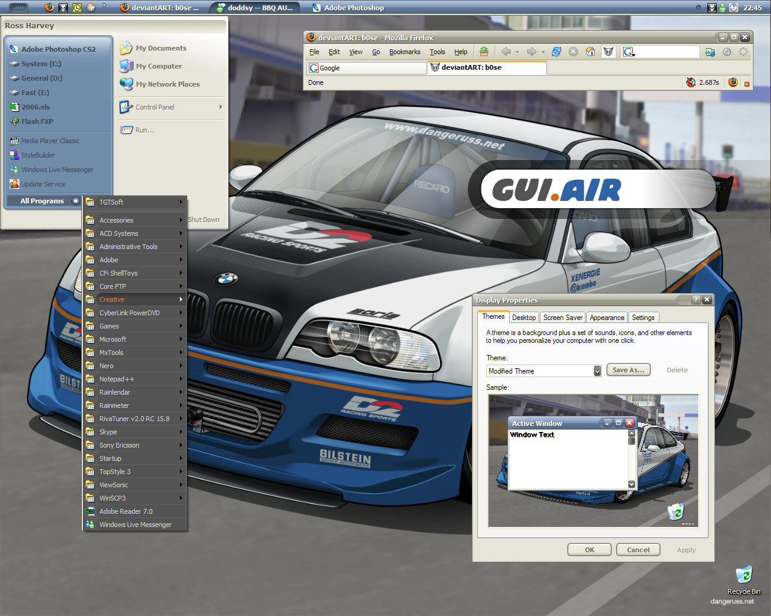Click the orange ball quick launch icon
Image resolution: width=771 pixels, height=616 pixels.
point(91,7)
